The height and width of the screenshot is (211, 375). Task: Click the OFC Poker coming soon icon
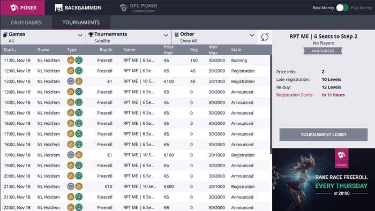pos(124,7)
